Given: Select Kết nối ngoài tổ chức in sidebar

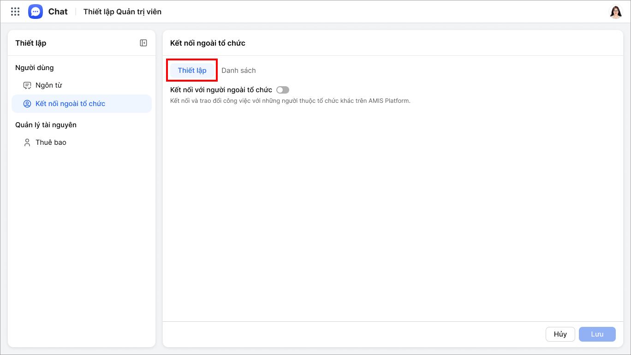Looking at the screenshot, I should [x=70, y=104].
